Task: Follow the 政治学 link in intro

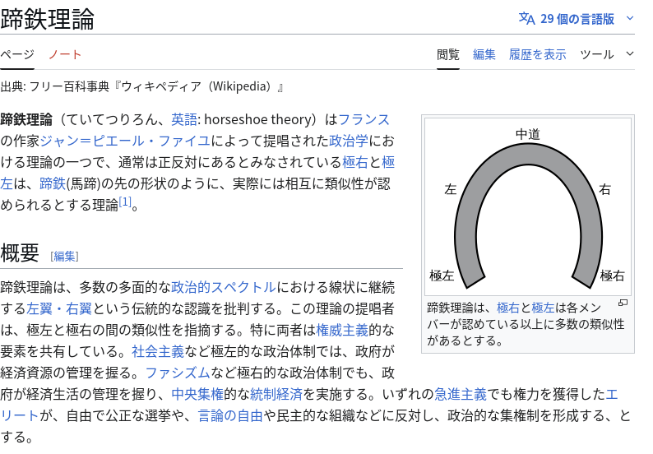Action: tap(349, 141)
